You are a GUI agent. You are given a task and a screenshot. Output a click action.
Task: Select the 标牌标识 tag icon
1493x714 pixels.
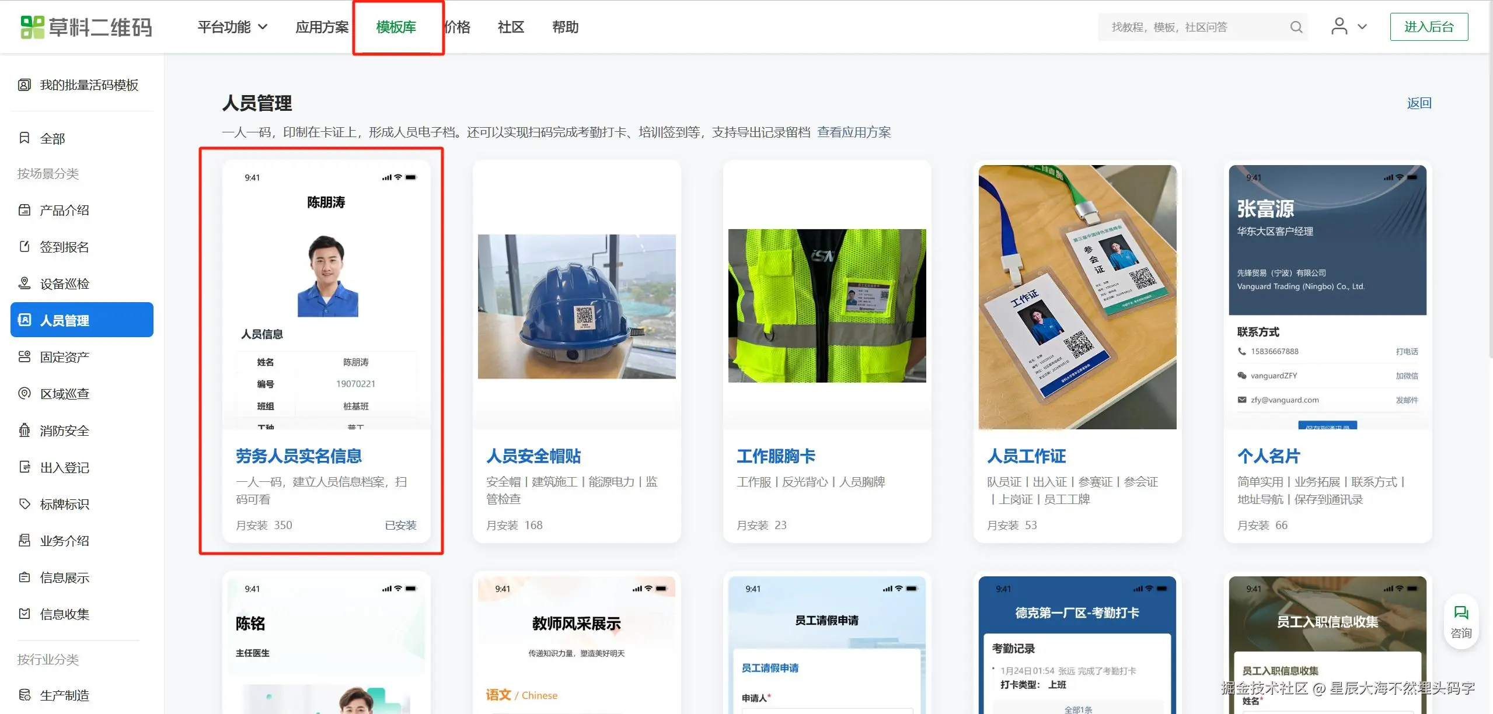coord(25,504)
